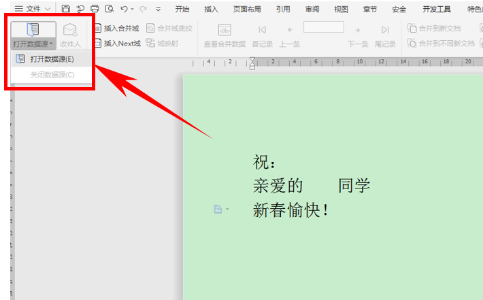Click the undo arrow icon

pyautogui.click(x=124, y=9)
